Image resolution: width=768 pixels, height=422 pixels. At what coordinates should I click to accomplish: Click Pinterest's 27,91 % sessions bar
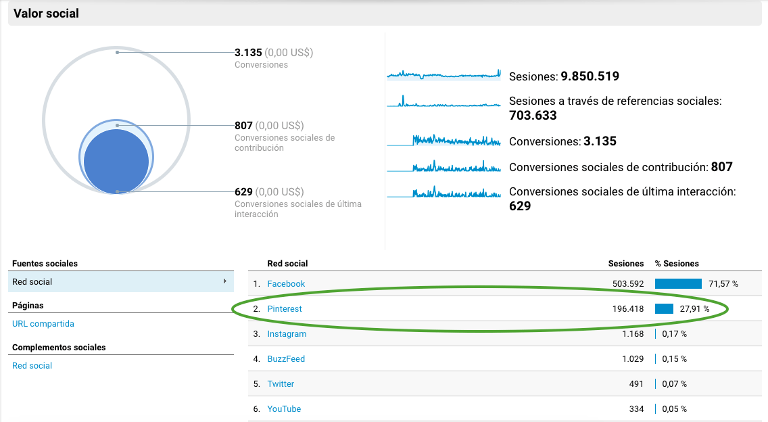pyautogui.click(x=664, y=309)
